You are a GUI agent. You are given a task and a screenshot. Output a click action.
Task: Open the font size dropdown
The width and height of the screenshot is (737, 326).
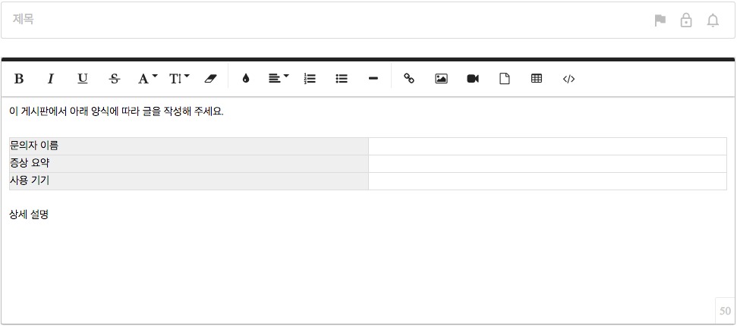pos(179,79)
